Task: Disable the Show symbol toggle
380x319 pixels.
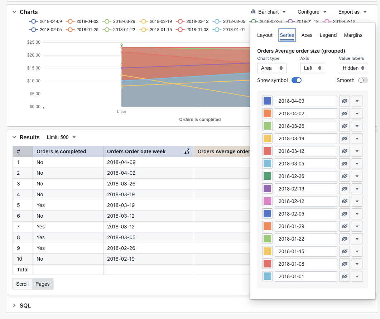Action: coord(297,80)
